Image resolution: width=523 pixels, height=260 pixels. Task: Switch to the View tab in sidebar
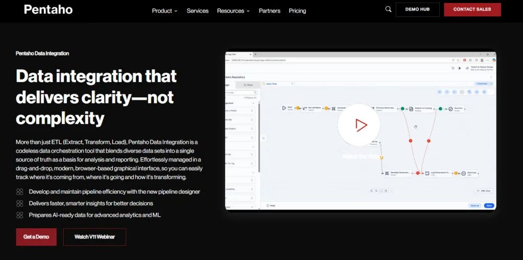pyautogui.click(x=248, y=85)
